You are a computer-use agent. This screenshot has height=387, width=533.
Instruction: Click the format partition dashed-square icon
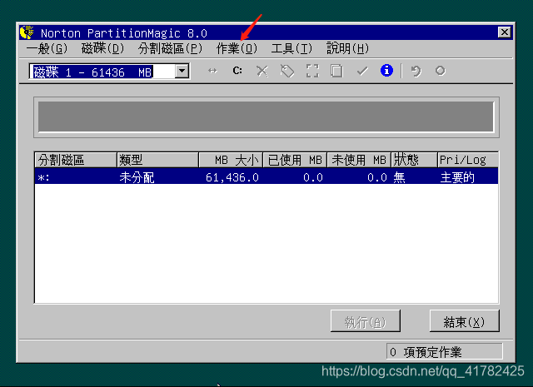pos(312,71)
